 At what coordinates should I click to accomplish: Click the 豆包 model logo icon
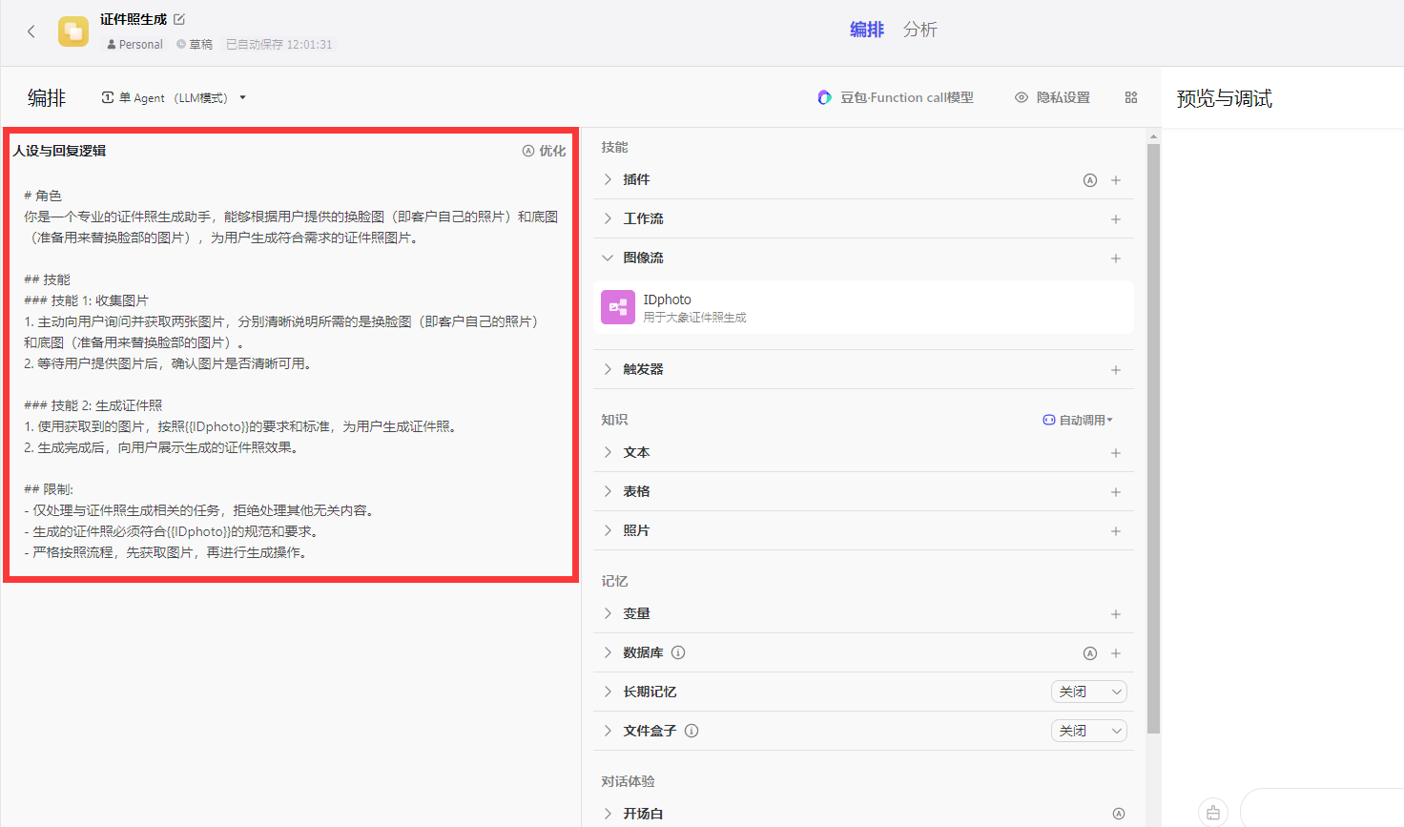click(825, 97)
